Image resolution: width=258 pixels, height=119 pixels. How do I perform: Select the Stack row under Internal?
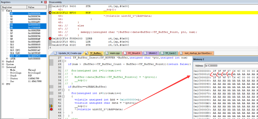28,75
